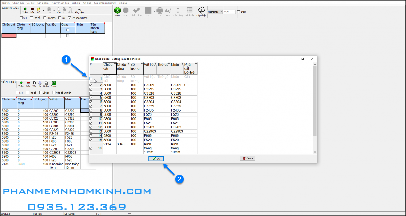Confirm import with the OK button
This screenshot has height=216, width=406.
pyautogui.click(x=156, y=159)
